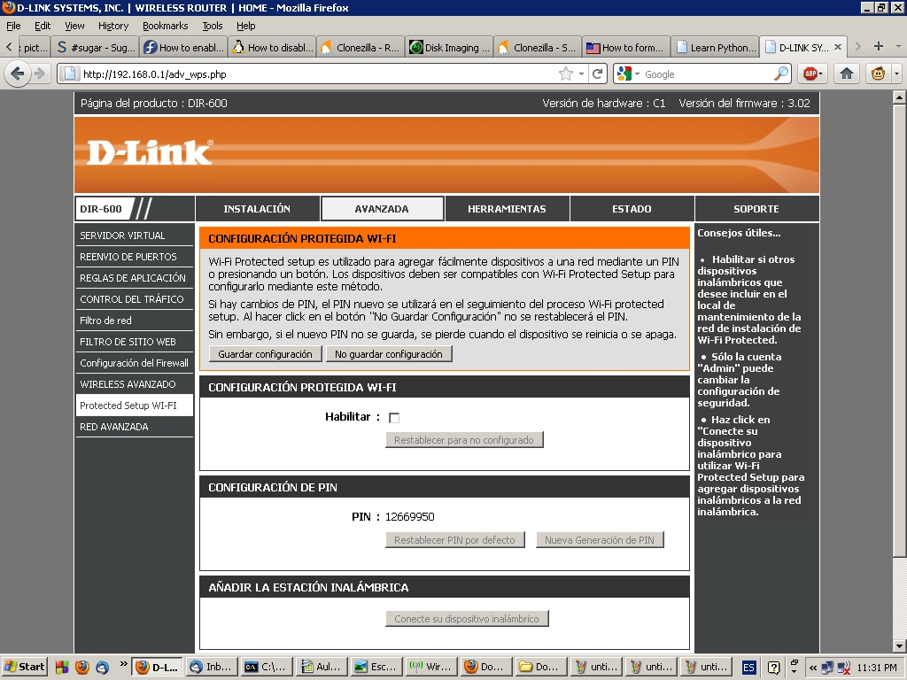This screenshot has width=907, height=680.
Task: Click the search magnifier icon in search bar
Action: [781, 74]
